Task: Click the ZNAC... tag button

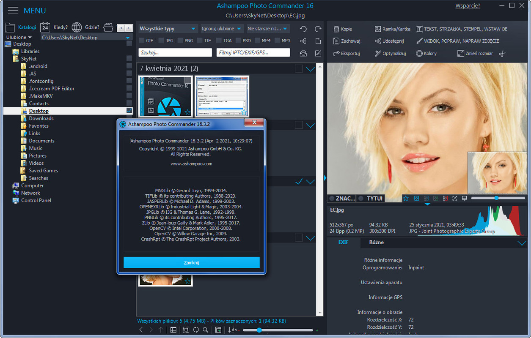Action: click(x=342, y=198)
